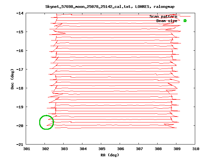
Task: Click the plot title Skynet_57698_moon text
Action: pos(110,7)
